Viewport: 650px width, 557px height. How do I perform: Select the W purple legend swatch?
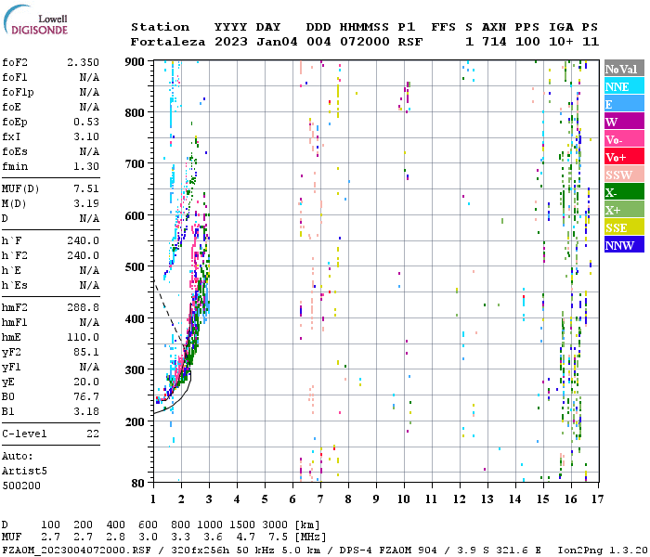click(x=624, y=122)
